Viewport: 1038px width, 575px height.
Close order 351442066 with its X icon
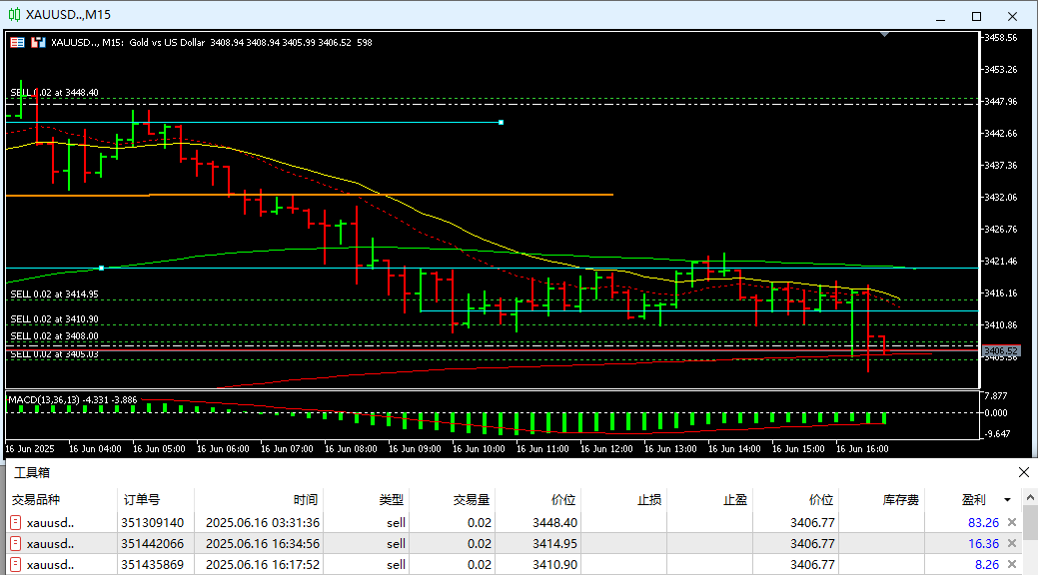point(1012,544)
